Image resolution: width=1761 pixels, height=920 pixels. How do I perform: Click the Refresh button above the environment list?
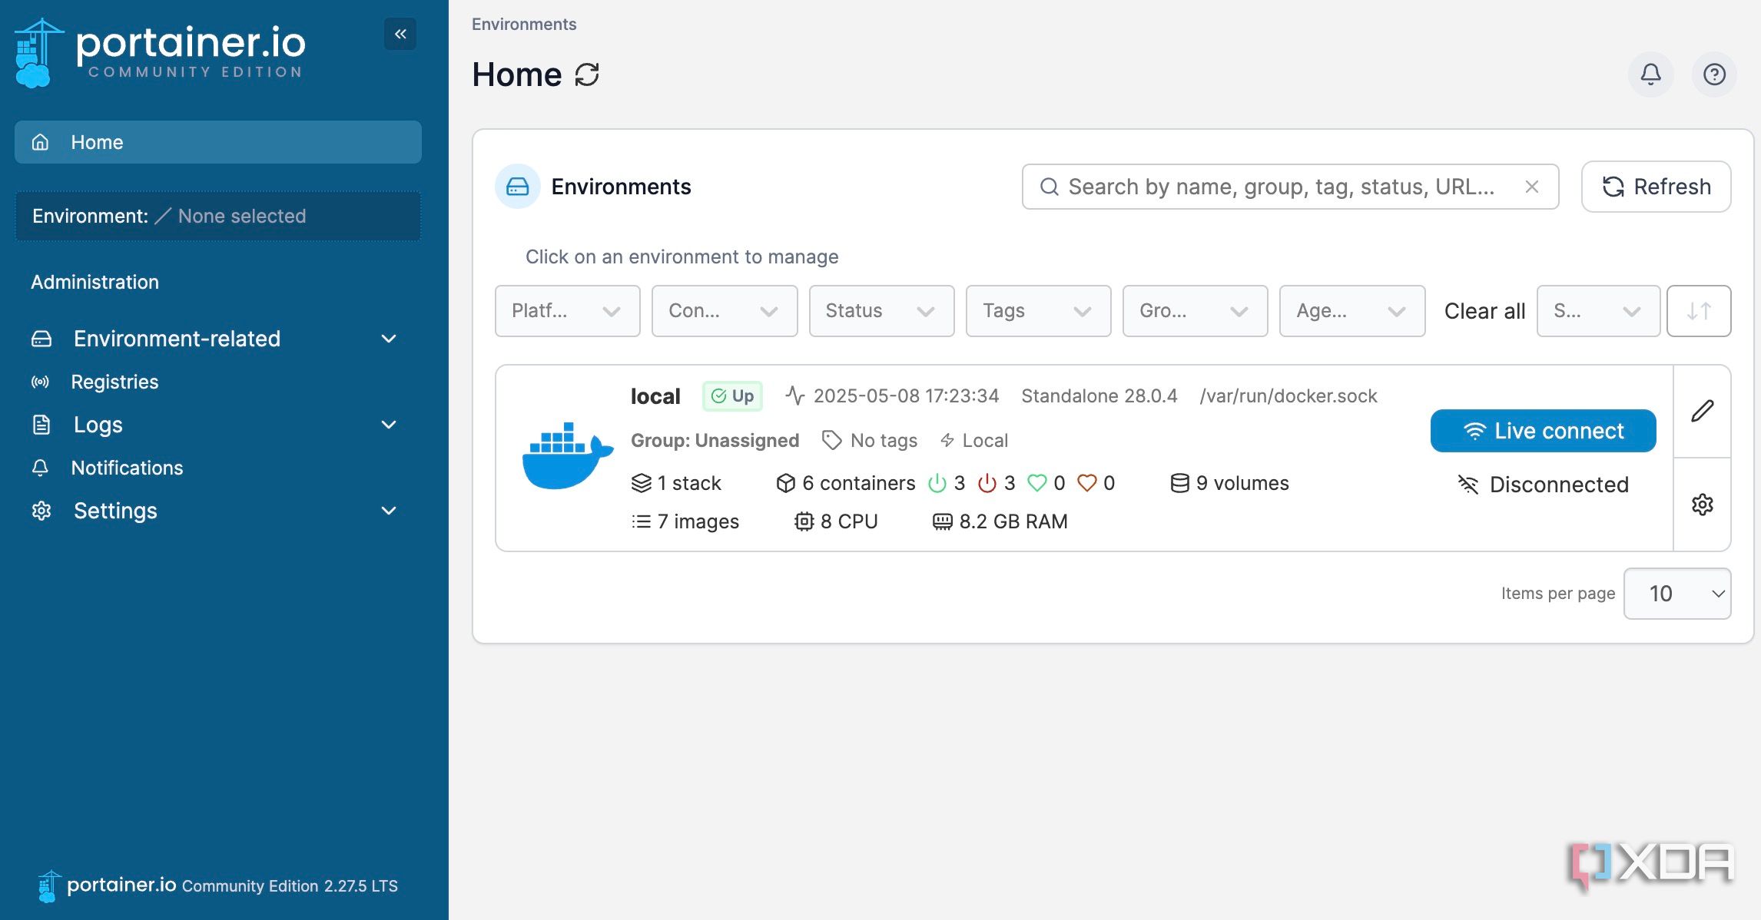pyautogui.click(x=1656, y=187)
